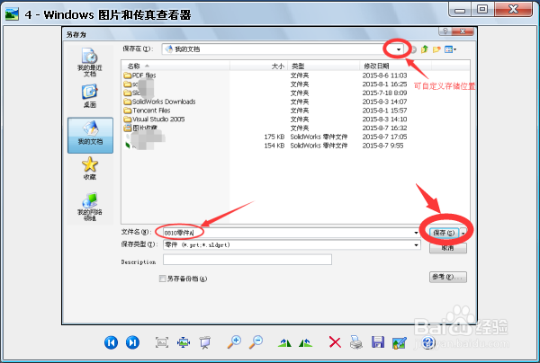The width and height of the screenshot is (540, 363).
Task: Go to next image in viewer
Action: (132, 342)
